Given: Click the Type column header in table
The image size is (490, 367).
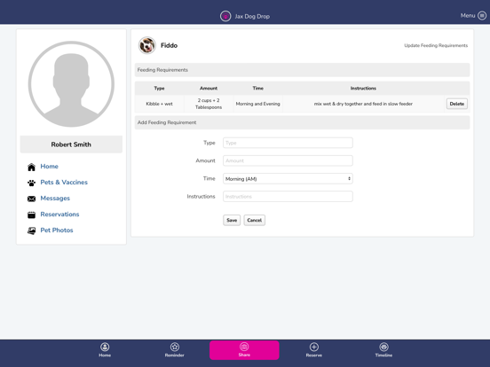Looking at the screenshot, I should pyautogui.click(x=159, y=89).
